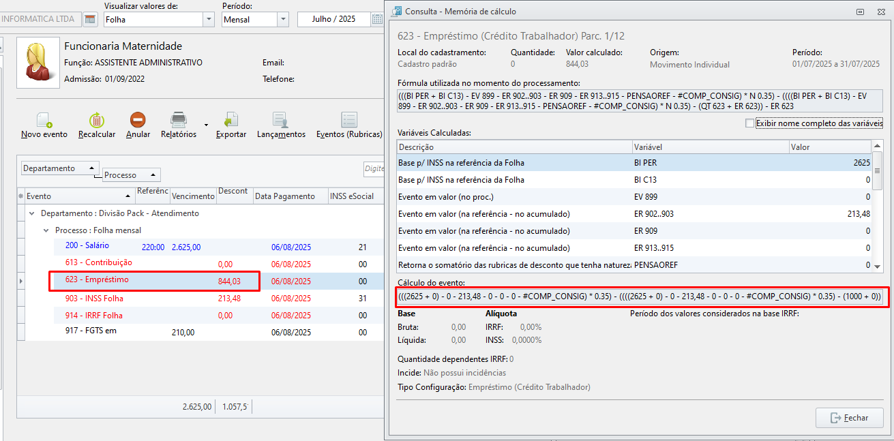Click the Variável column header

tap(710, 147)
